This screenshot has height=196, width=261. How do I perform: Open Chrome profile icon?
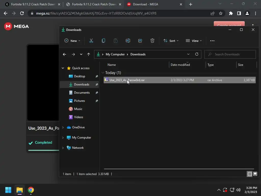coord(247,13)
